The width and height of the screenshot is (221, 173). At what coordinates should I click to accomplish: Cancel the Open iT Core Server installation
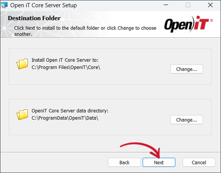click(199, 162)
